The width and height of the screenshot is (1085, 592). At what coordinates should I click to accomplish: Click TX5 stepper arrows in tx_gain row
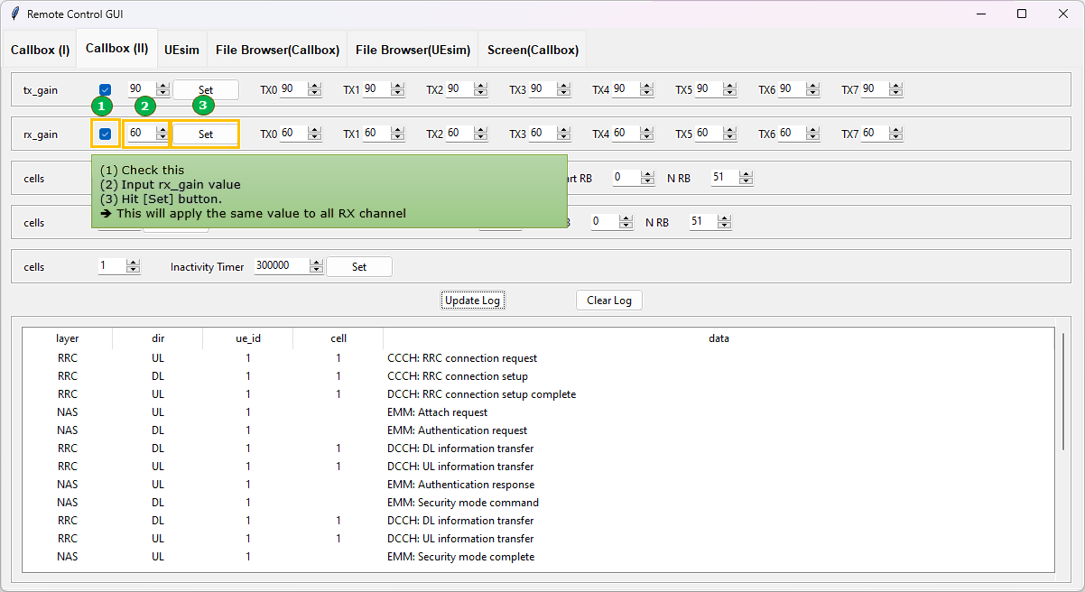click(x=729, y=89)
